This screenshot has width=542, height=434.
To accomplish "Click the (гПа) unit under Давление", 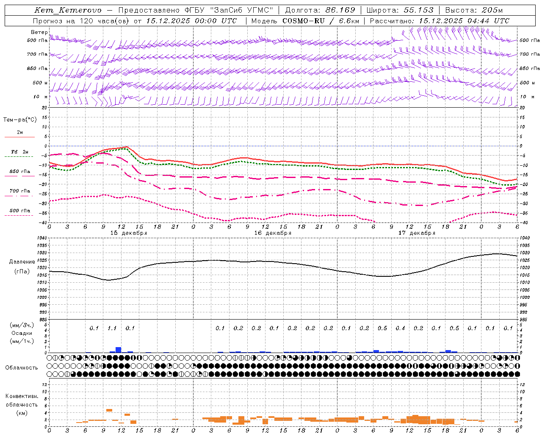I will pos(22,272).
